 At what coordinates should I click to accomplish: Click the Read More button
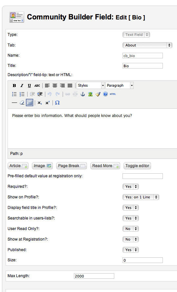[x=105, y=166]
